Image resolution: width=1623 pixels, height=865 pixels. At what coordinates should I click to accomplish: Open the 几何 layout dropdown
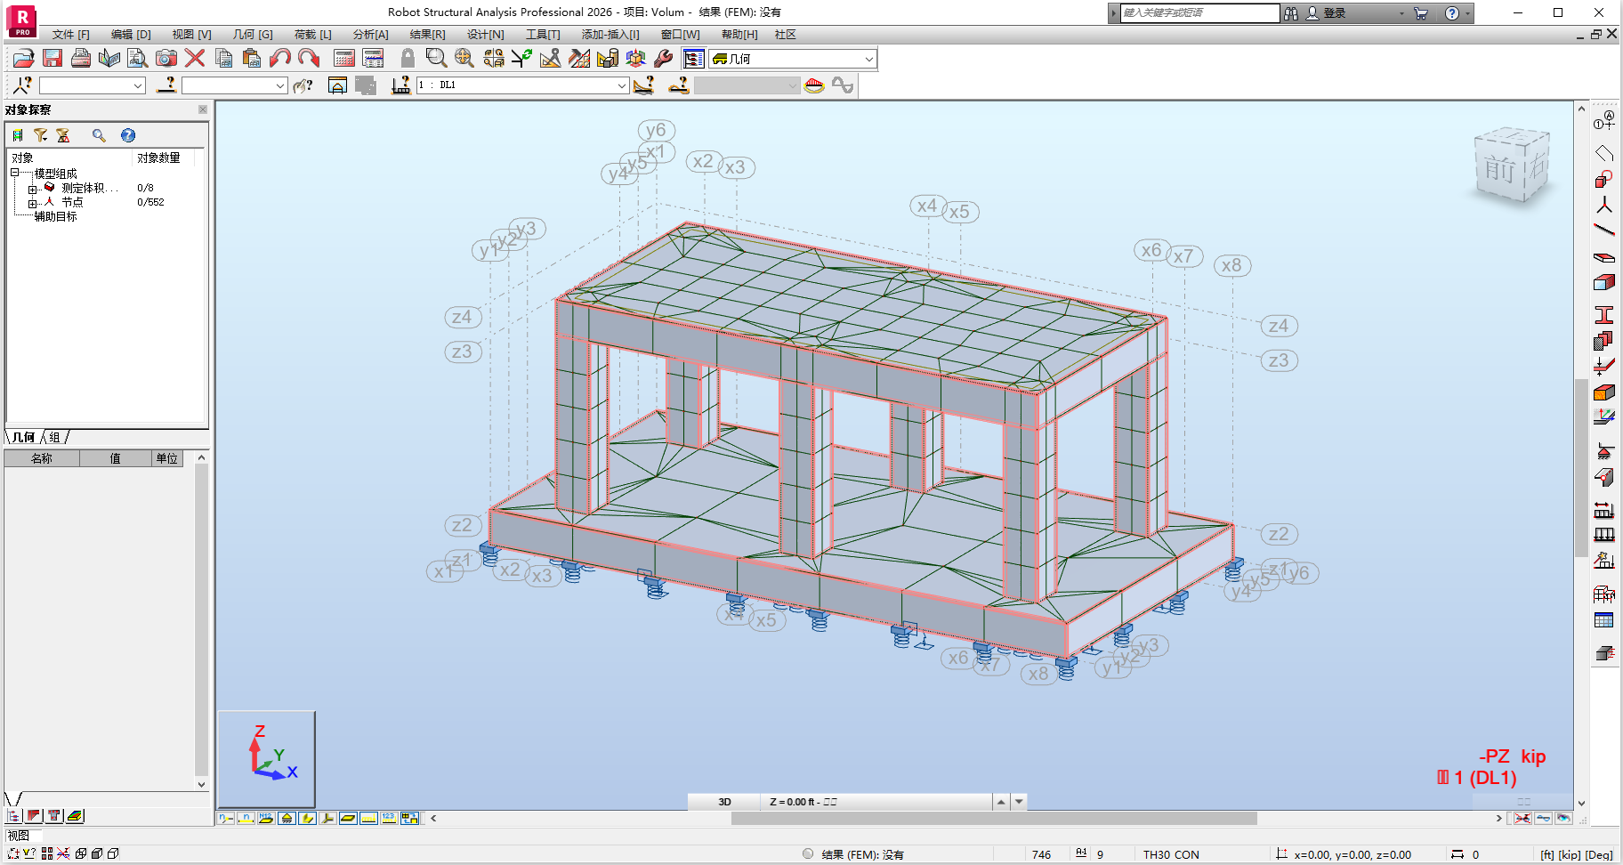[868, 59]
